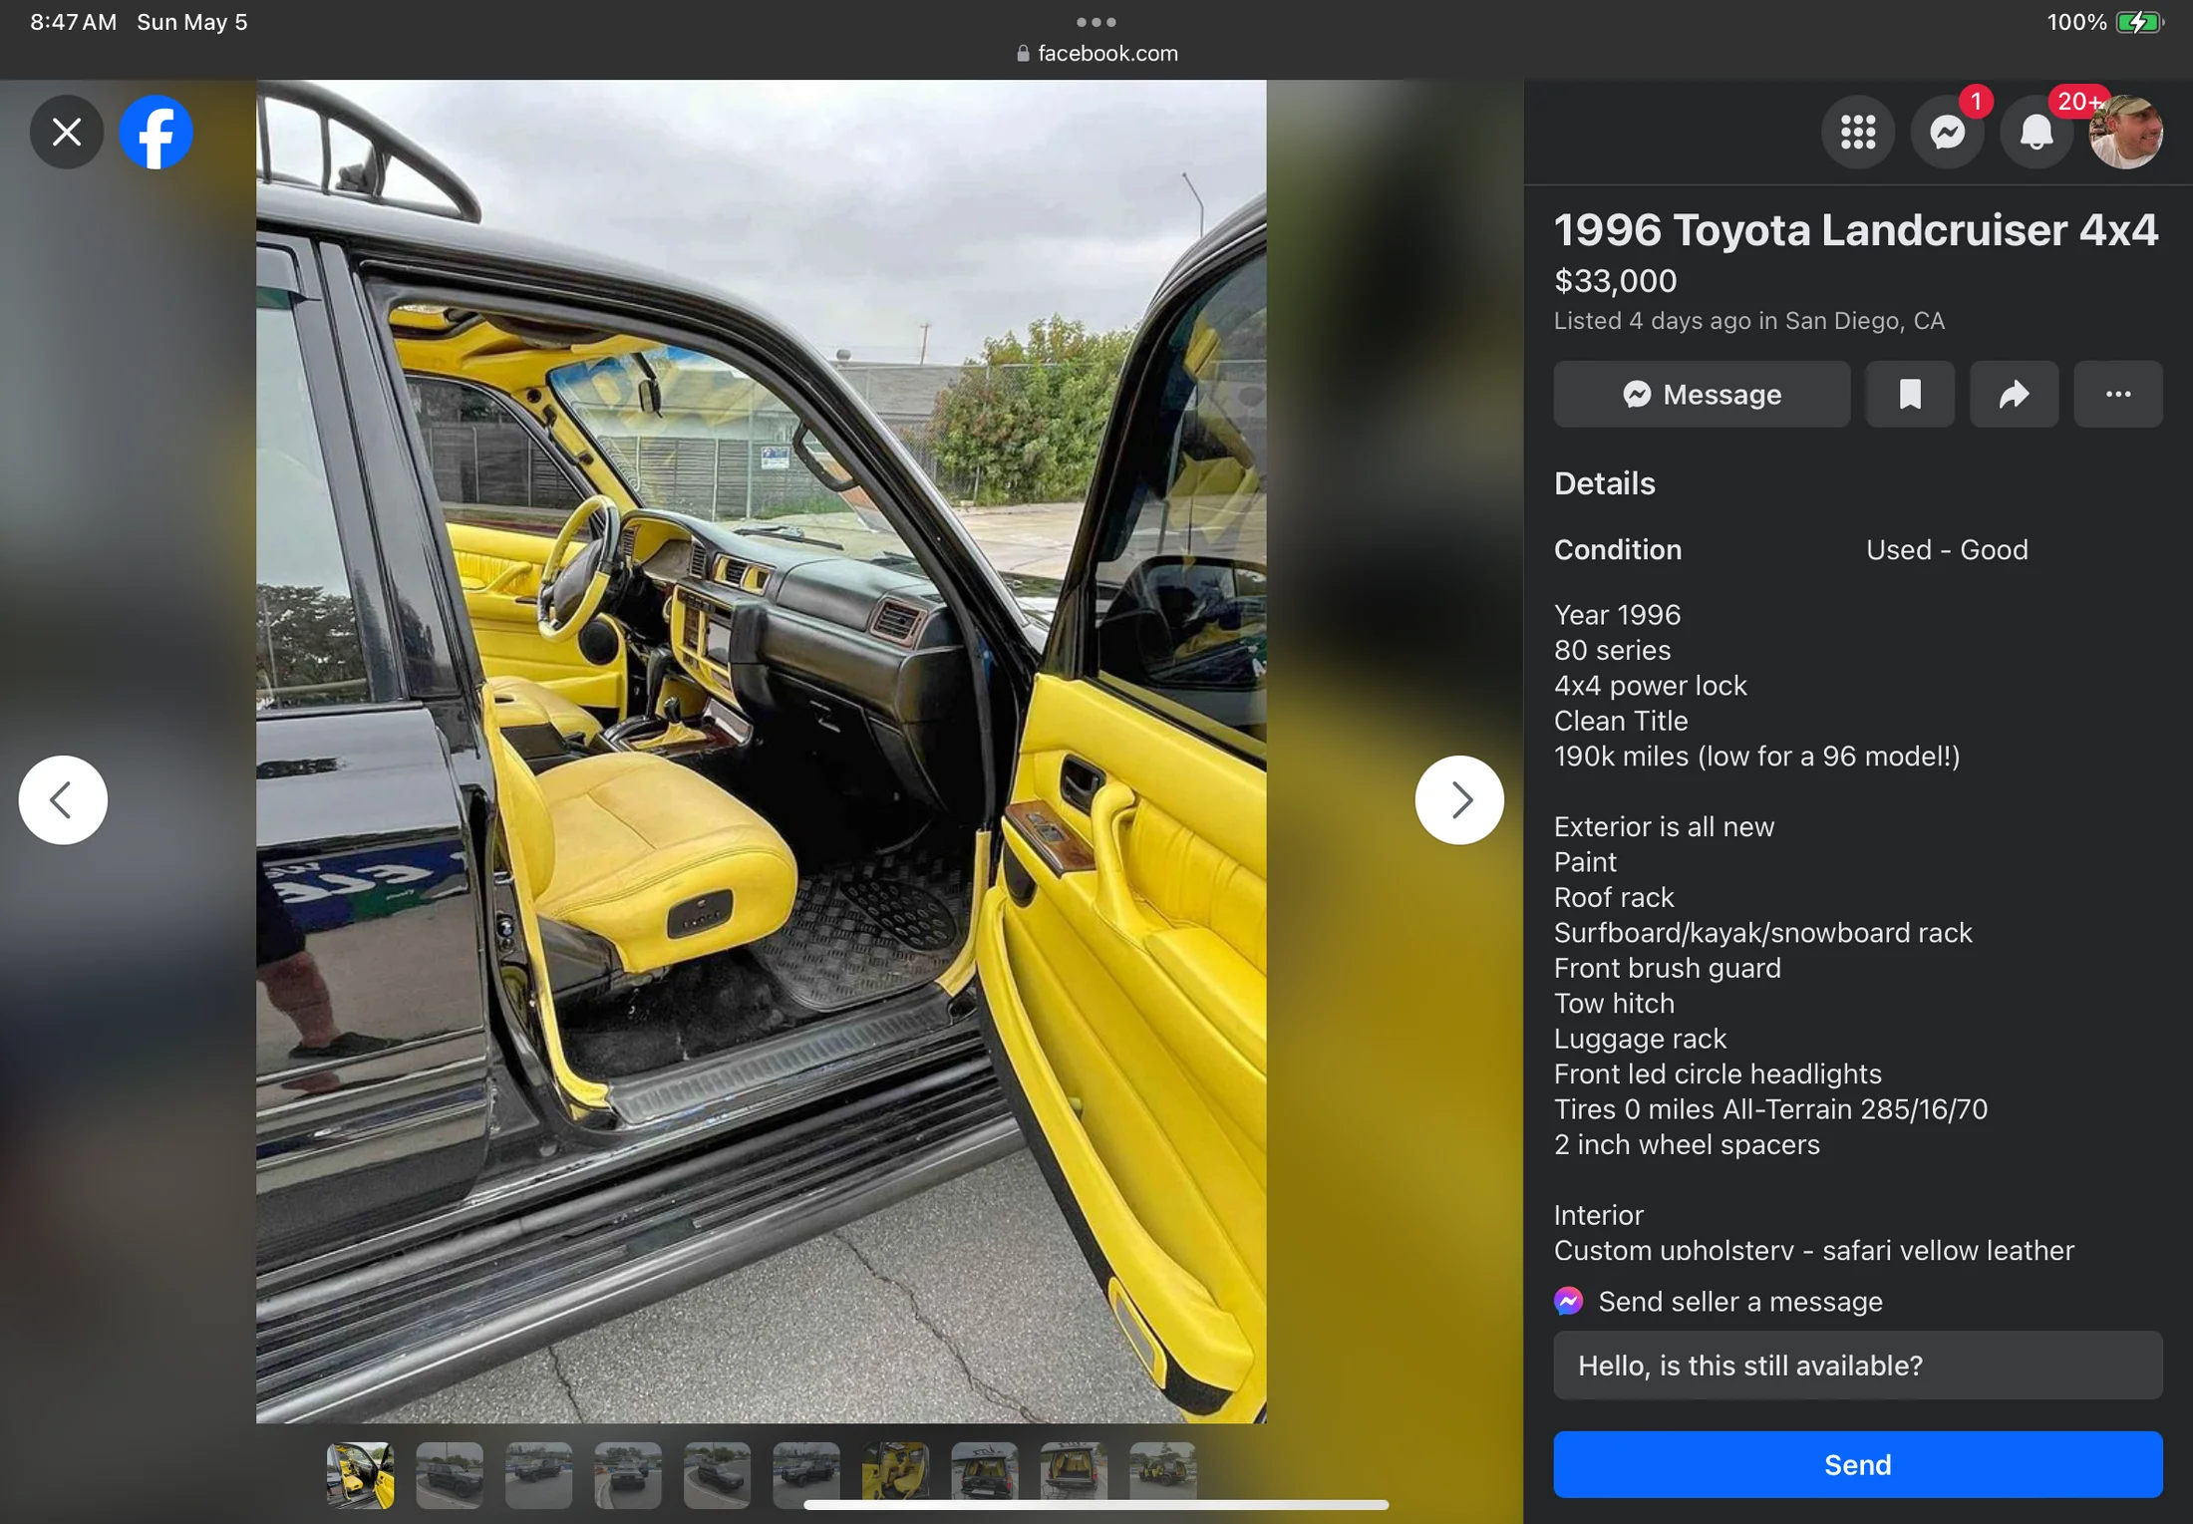This screenshot has height=1524, width=2193.
Task: Click the main car interior photo
Action: tap(761, 752)
